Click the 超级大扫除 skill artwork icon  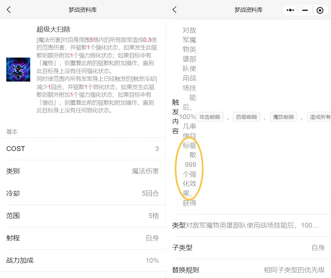[x=18, y=69]
